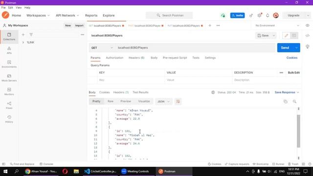313x176 pixels.
Task: Select the Visualize response view
Action: coord(144,101)
